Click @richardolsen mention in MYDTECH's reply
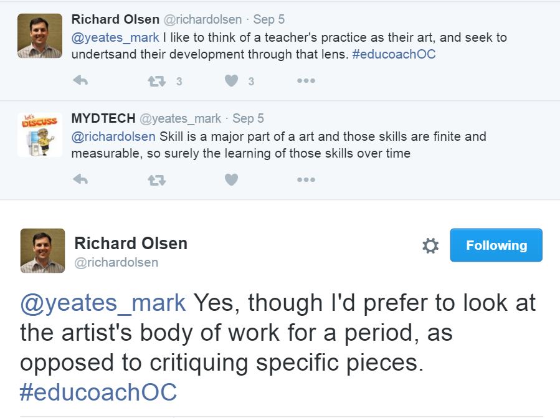560x418 pixels. coord(113,136)
